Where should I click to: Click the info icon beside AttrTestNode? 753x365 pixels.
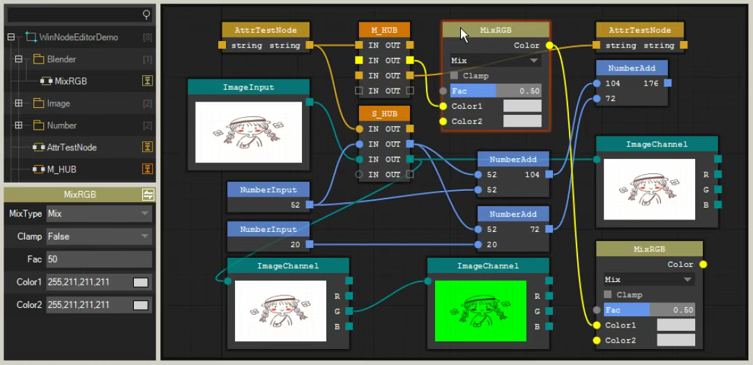147,147
